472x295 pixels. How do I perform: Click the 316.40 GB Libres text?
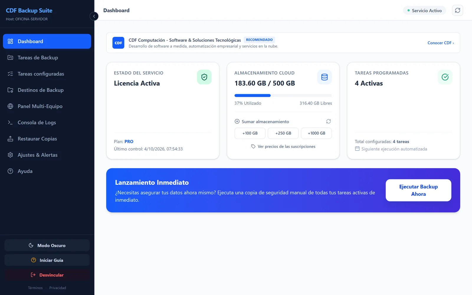[x=316, y=103]
